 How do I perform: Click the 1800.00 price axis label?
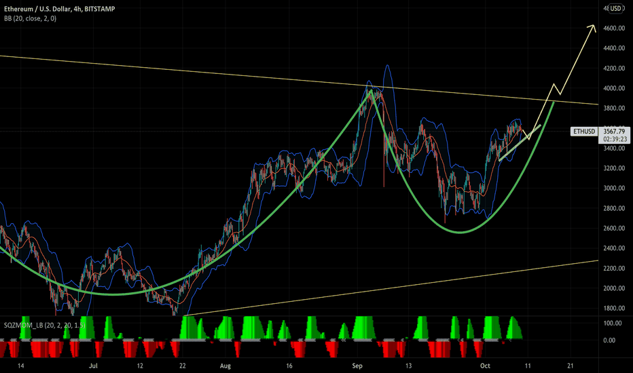point(614,308)
